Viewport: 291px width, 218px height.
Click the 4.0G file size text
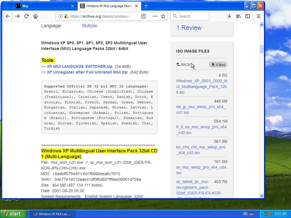coord(223,75)
